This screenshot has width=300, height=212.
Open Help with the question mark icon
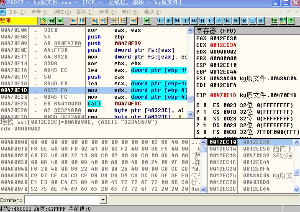point(291,20)
